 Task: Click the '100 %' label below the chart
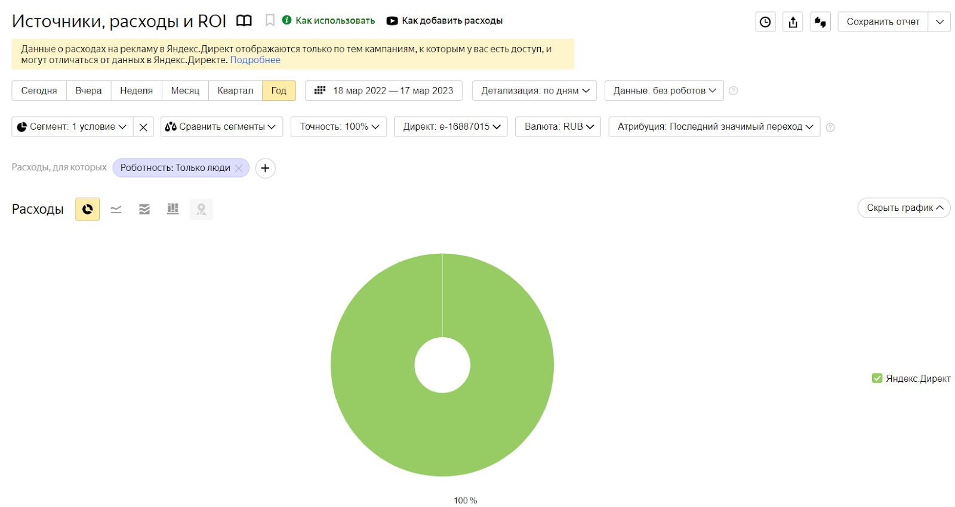[466, 500]
